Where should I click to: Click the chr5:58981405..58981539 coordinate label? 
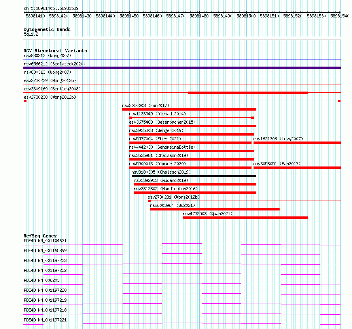point(51,8)
